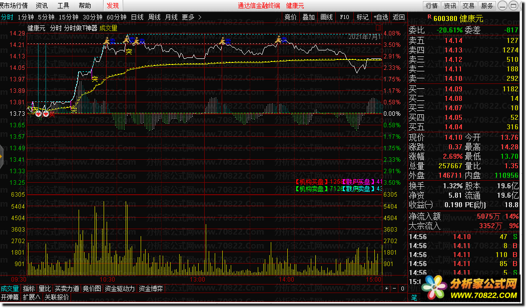Click the minimize button in the title bar
Image resolution: width=527 pixels, height=308 pixels.
click(503, 5)
